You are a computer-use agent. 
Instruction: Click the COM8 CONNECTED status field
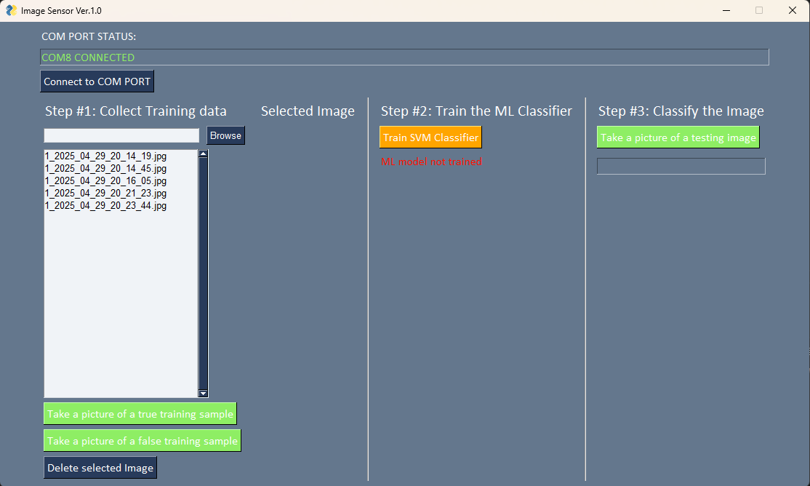pos(404,57)
